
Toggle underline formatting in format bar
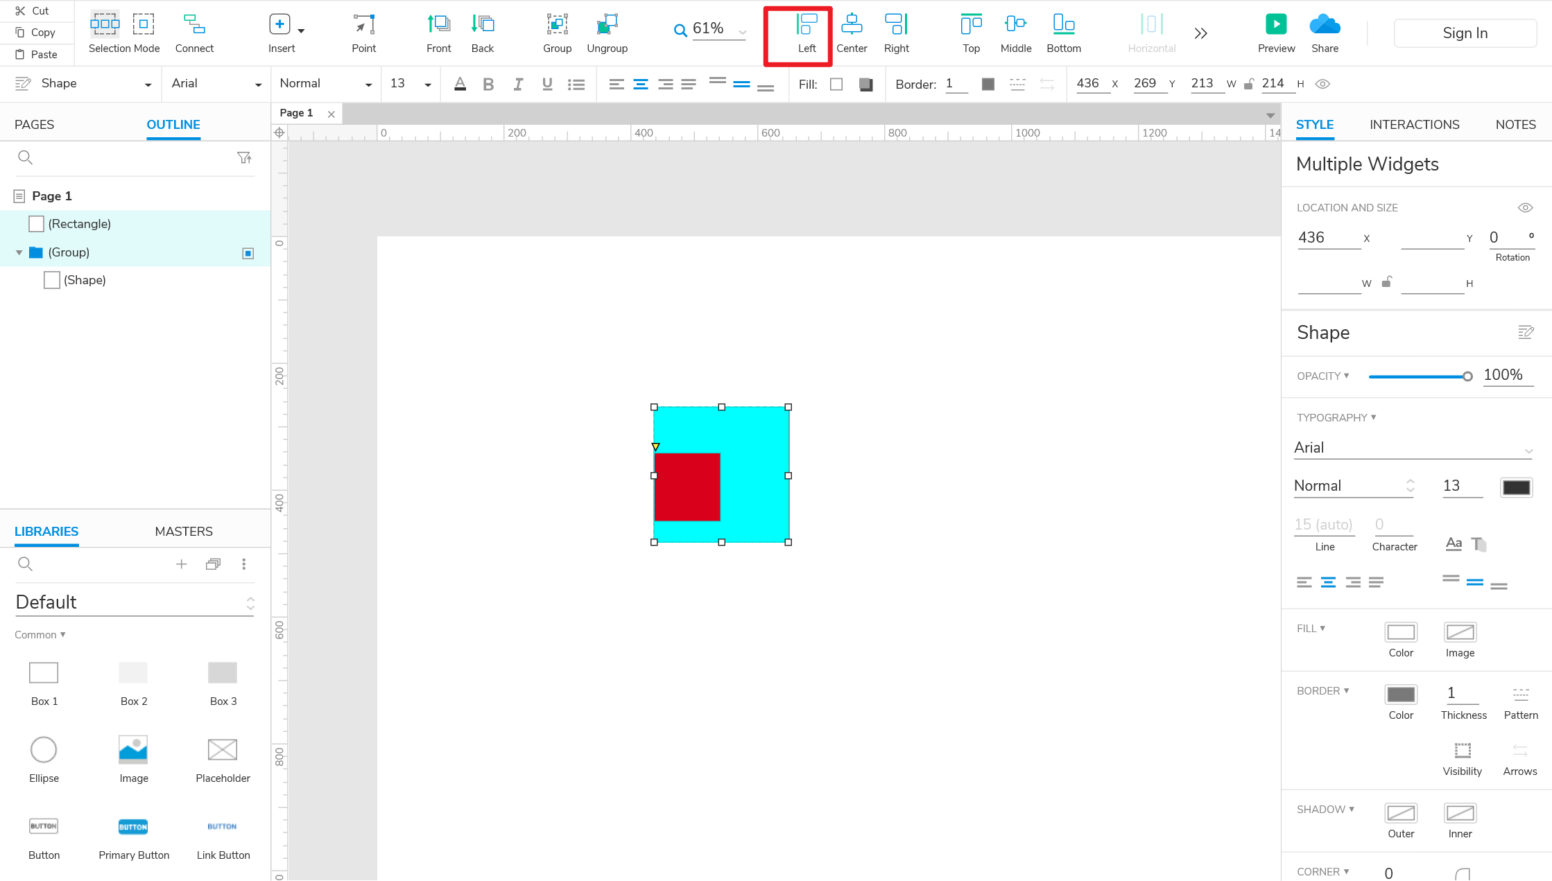click(x=547, y=85)
